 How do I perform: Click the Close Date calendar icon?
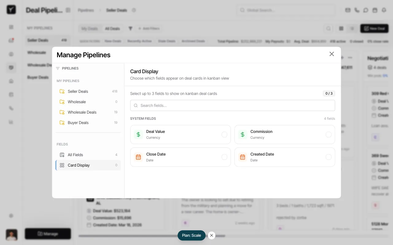point(138,157)
